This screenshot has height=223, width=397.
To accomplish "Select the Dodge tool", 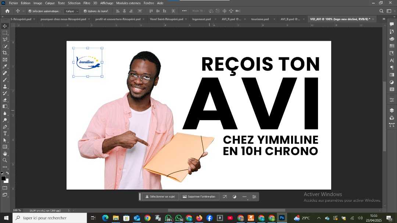I will pos(5,120).
